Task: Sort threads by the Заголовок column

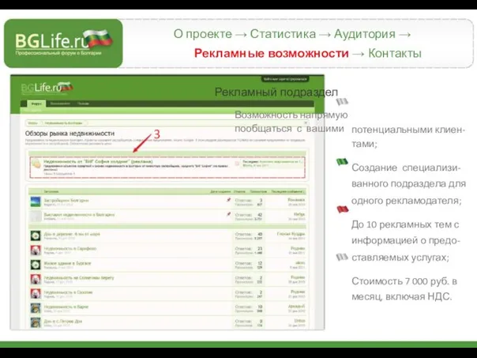Action: pyautogui.click(x=51, y=191)
